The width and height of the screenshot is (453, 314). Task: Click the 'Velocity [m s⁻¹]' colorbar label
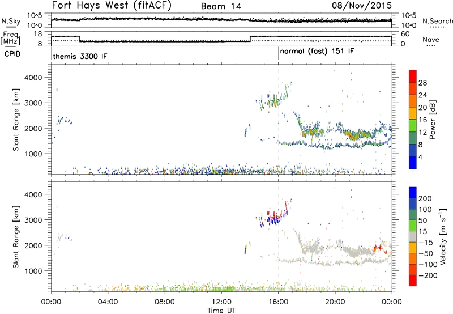442,236
